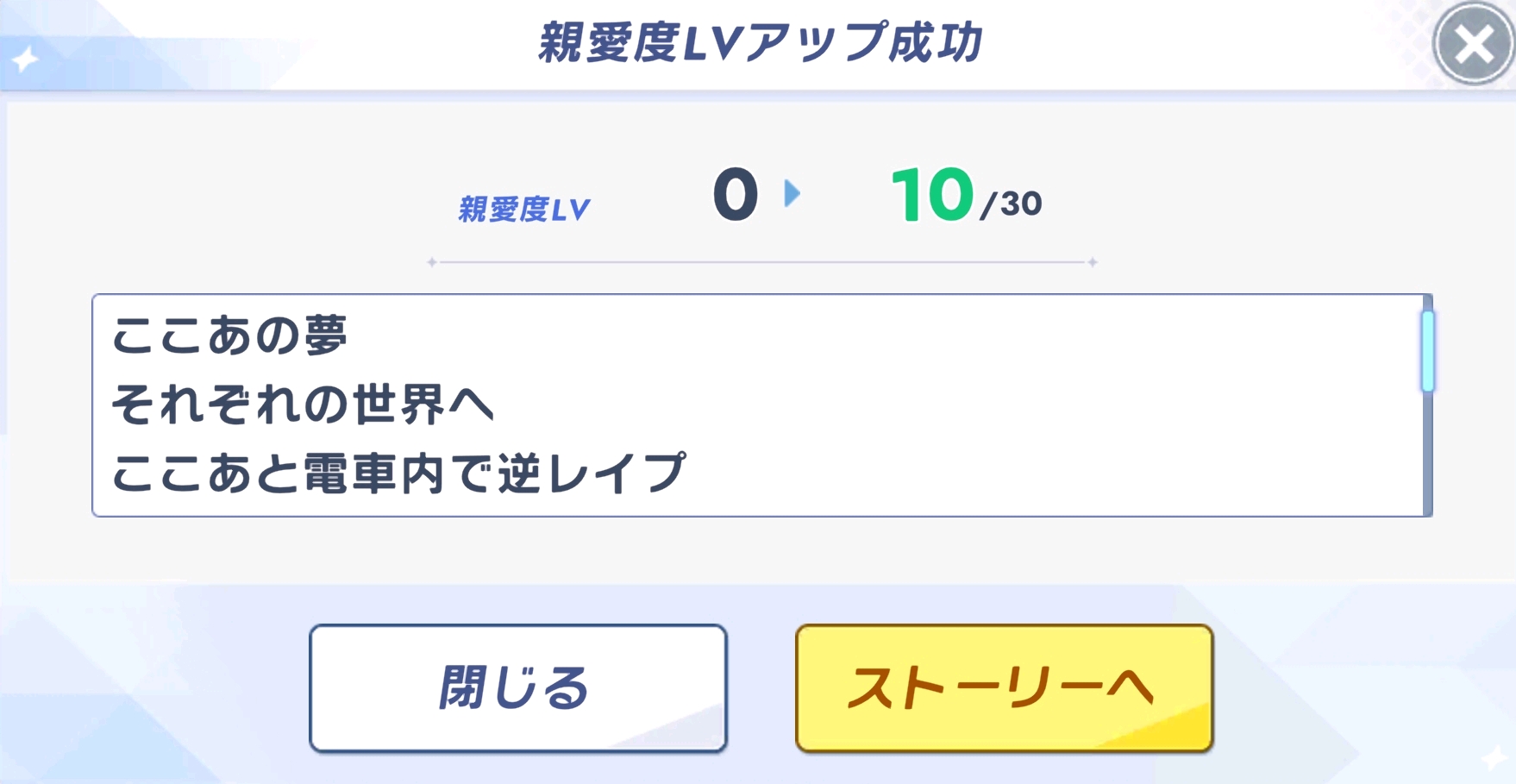The width and height of the screenshot is (1516, 784).
Task: Go to story via ストーリーへ button
Action: tap(1004, 688)
